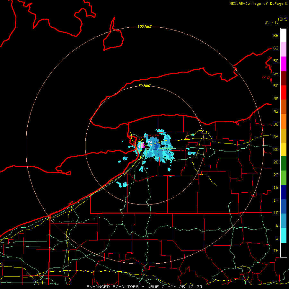Click the medium blue swatch between 10 and 14
289x289 pixels.
pyautogui.click(x=284, y=206)
